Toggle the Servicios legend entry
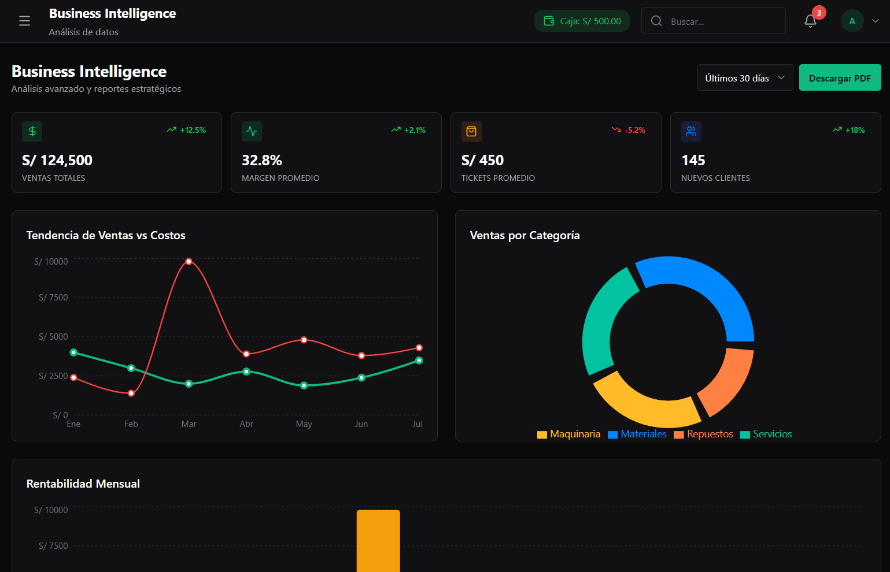This screenshot has height=572, width=890. (766, 434)
